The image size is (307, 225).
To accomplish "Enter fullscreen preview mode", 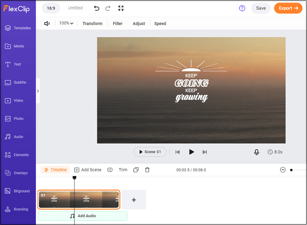I will click(121, 8).
